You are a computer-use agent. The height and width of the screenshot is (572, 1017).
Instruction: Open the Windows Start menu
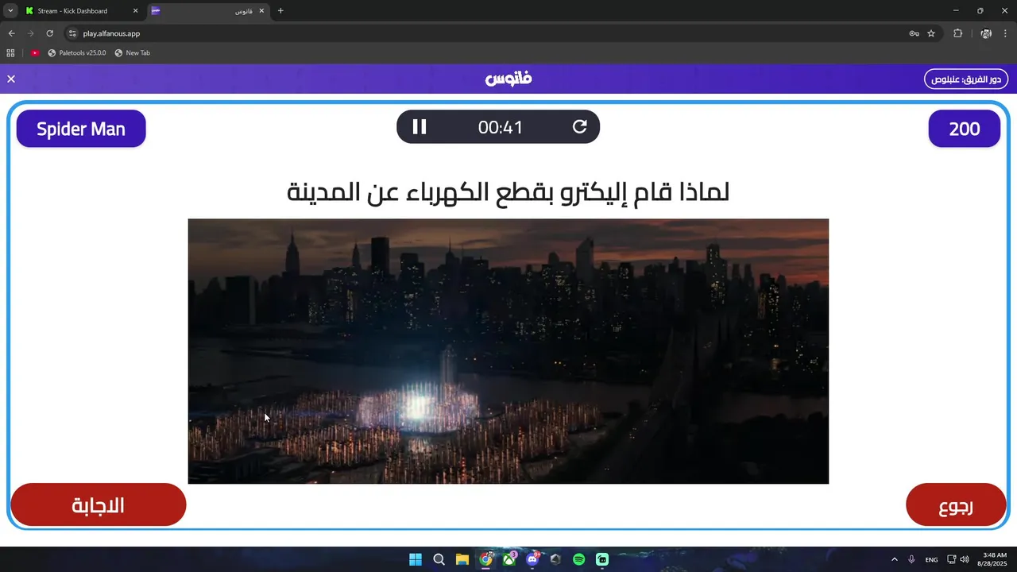pos(416,559)
